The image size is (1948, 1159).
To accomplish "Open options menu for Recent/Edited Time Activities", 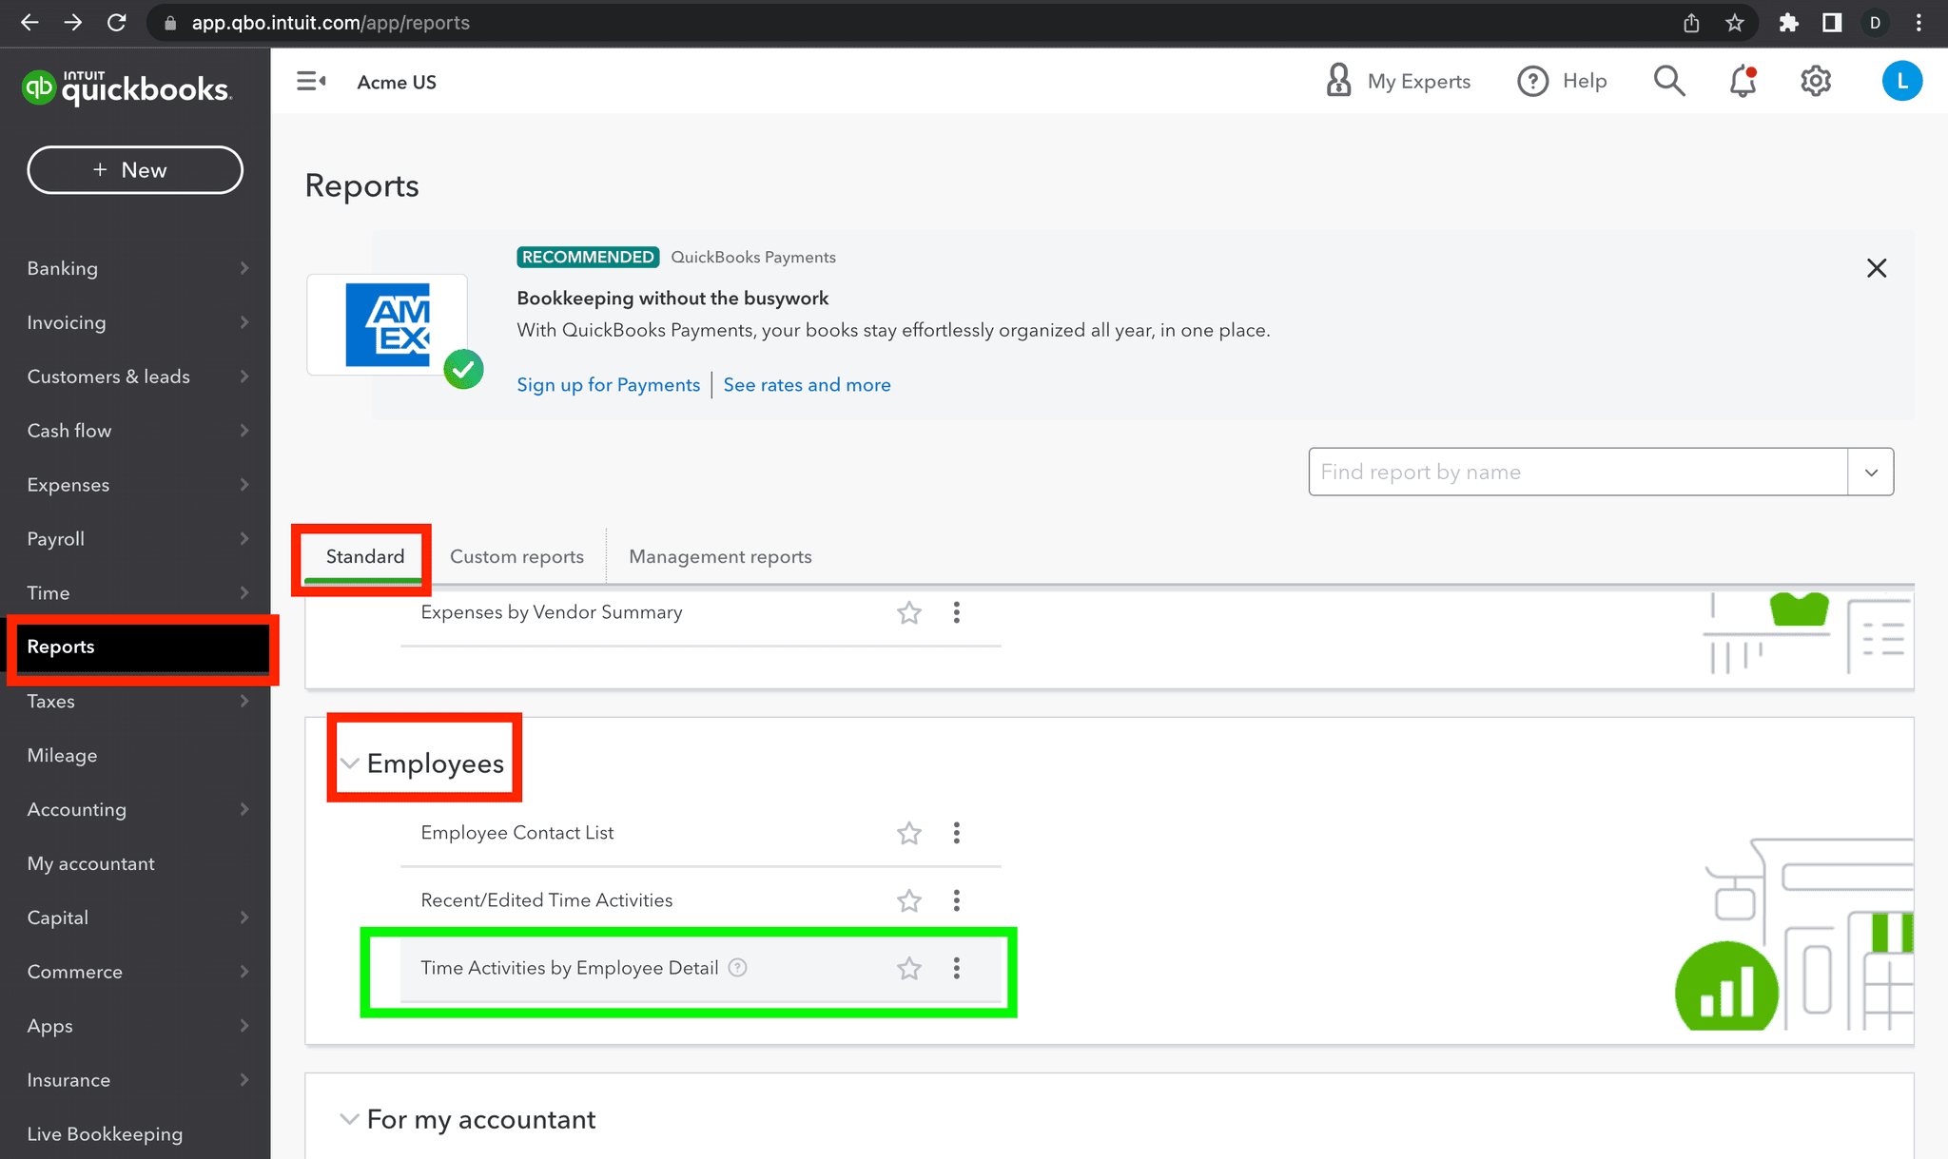I will (956, 899).
